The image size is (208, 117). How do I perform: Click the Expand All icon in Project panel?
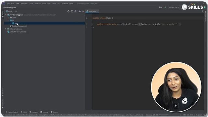[72, 11]
